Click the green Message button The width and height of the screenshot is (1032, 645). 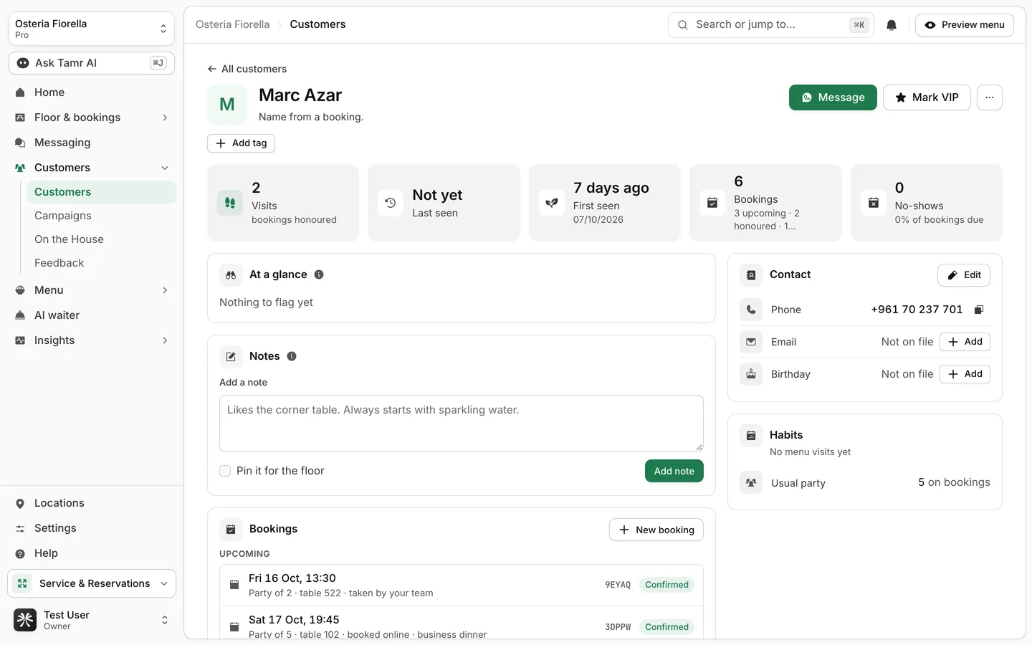pos(833,97)
